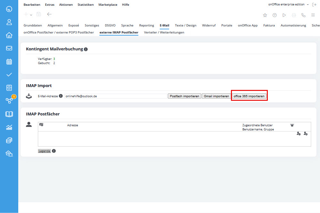Click the phone icon in top toolbar

[303, 15]
